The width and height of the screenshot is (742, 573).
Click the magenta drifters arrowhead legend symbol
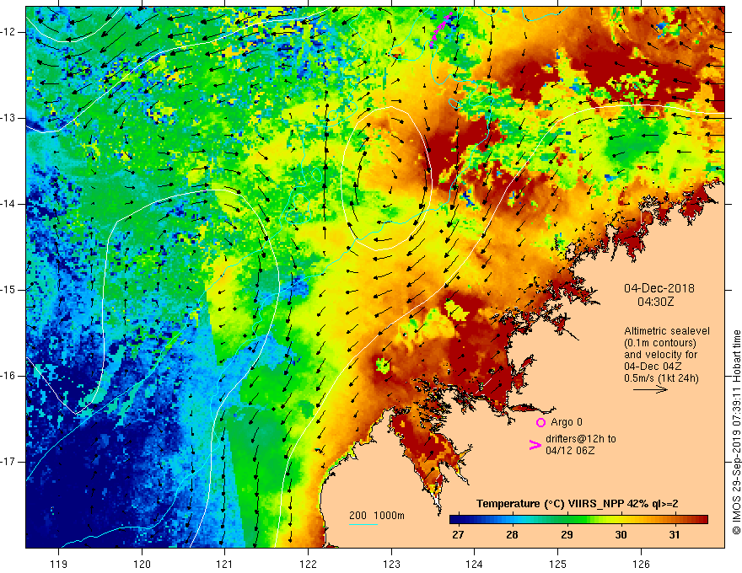point(535,445)
